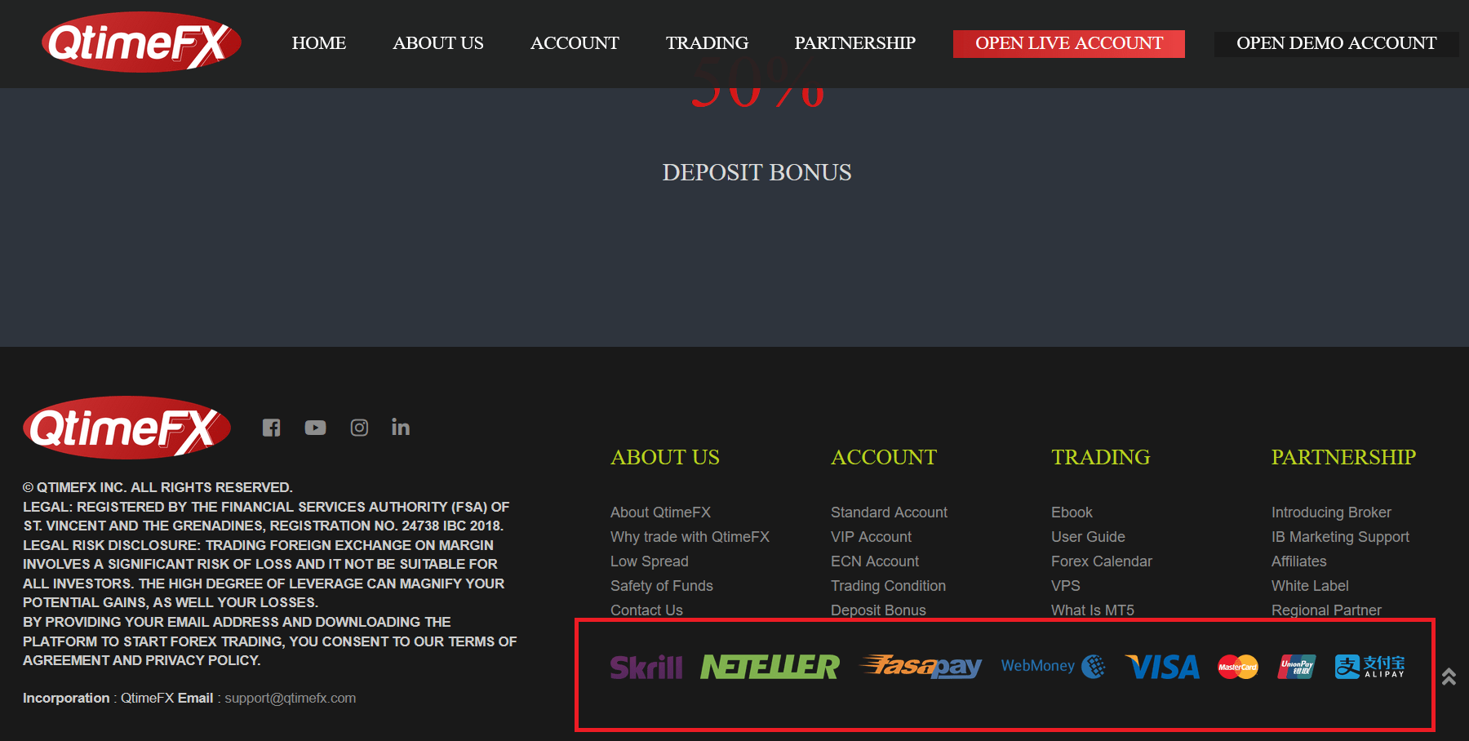Open the VIP Account link
Viewport: 1469px width, 741px height.
[871, 537]
